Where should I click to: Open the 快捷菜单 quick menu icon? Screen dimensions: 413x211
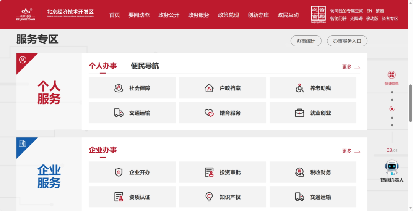click(x=392, y=75)
